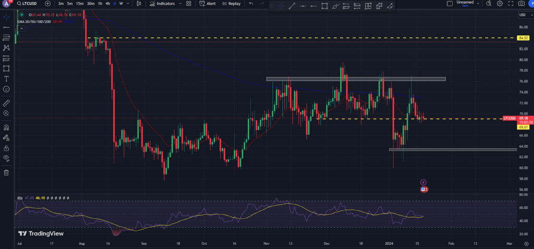Click the lightning event marker on chart
Image resolution: width=534 pixels, height=249 pixels.
(423, 182)
